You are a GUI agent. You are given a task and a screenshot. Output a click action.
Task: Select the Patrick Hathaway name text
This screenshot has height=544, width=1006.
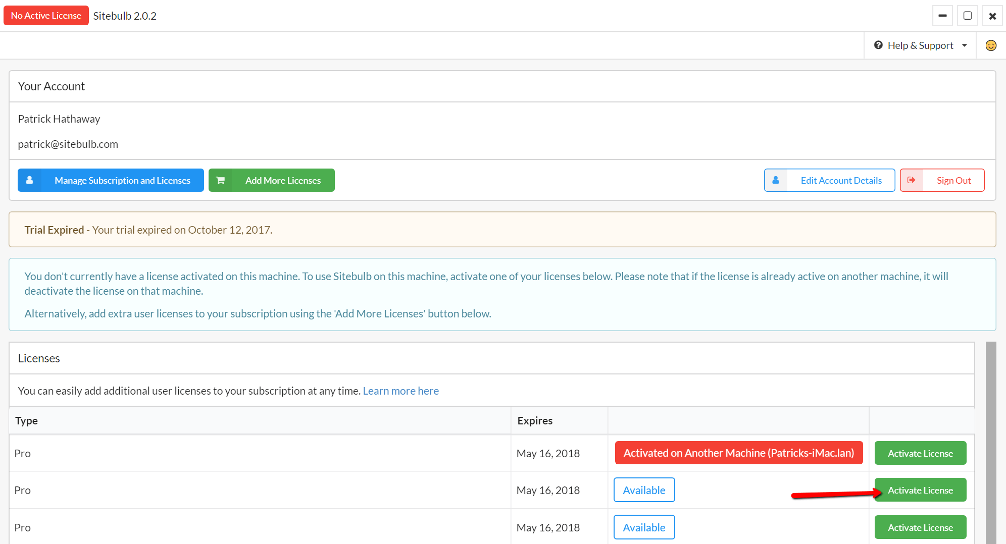[59, 119]
